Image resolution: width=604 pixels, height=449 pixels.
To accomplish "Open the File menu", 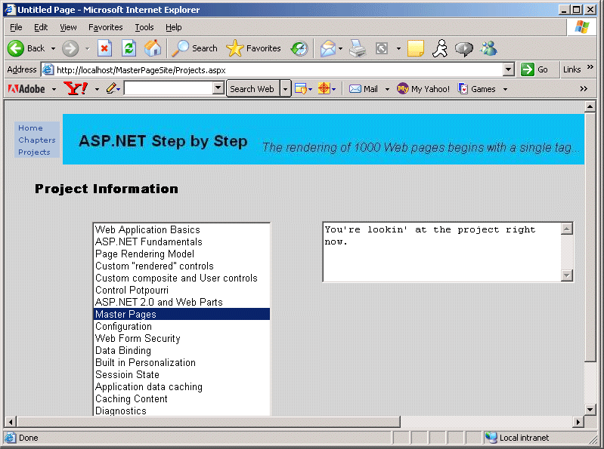I will pos(16,27).
